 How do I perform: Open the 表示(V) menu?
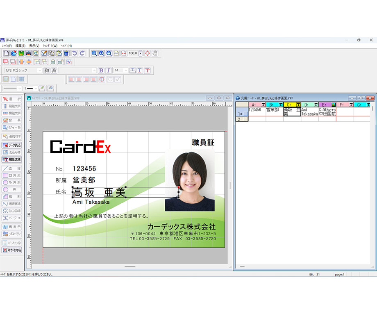(x=34, y=46)
